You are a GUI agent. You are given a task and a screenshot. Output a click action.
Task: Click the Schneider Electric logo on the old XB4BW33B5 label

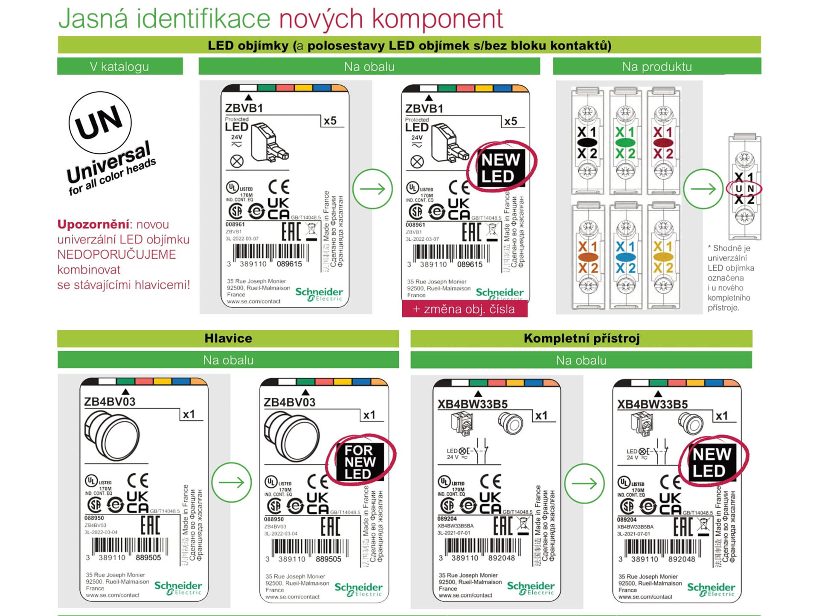pos(531,589)
